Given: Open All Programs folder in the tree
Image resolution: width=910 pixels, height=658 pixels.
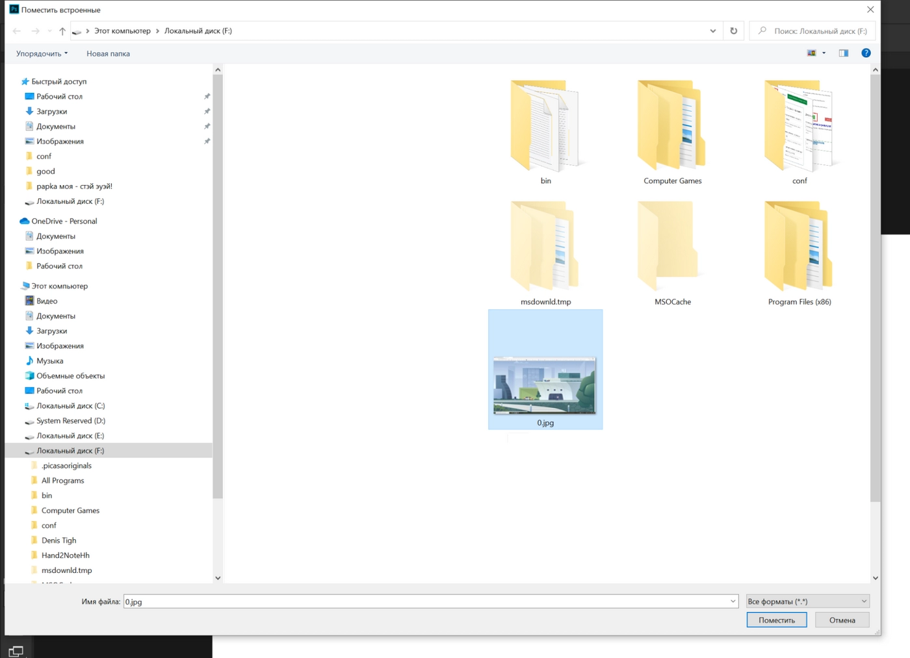Looking at the screenshot, I should point(62,481).
